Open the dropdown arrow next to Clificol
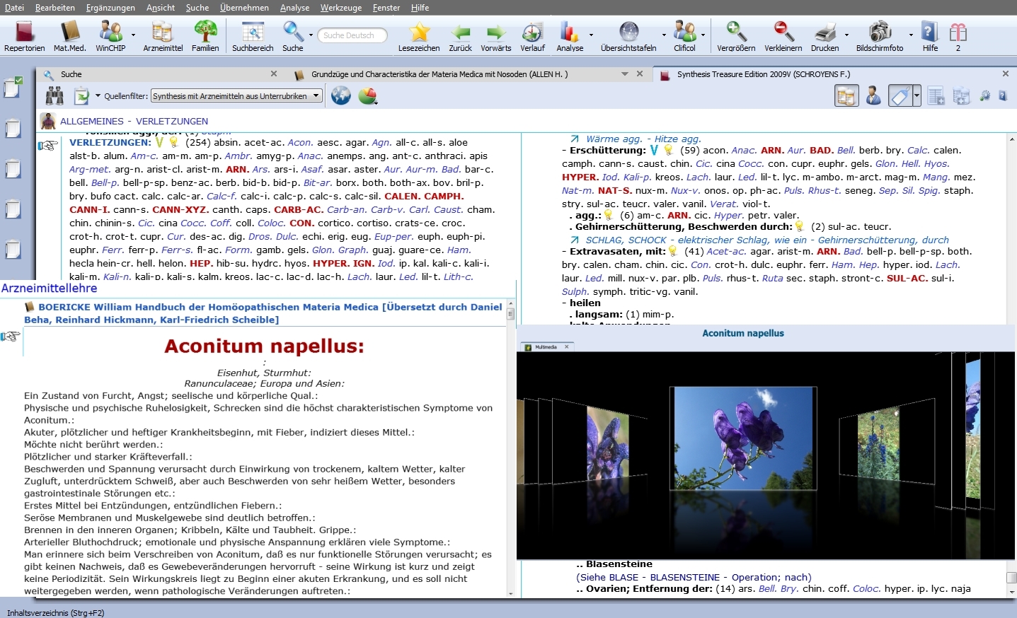Screen dimensions: 1017x618 tap(703, 35)
